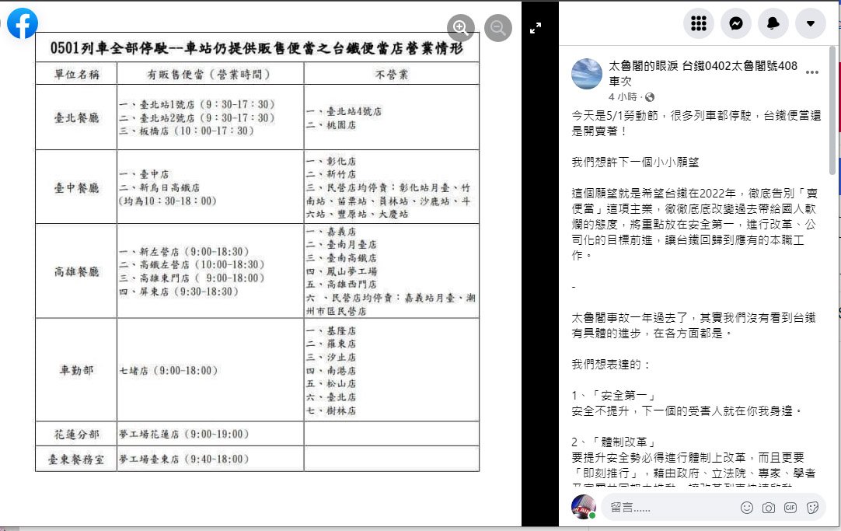841x531 pixels.
Task: Select table cell 高雄餐廳
Action: 76,271
